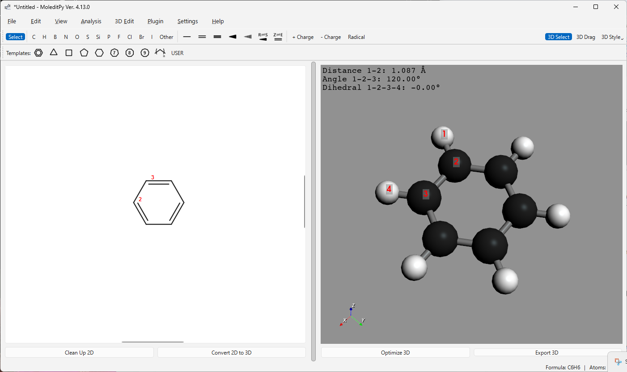Select the dashed hash bond tool
Screen dimensions: 627x372
pos(248,37)
